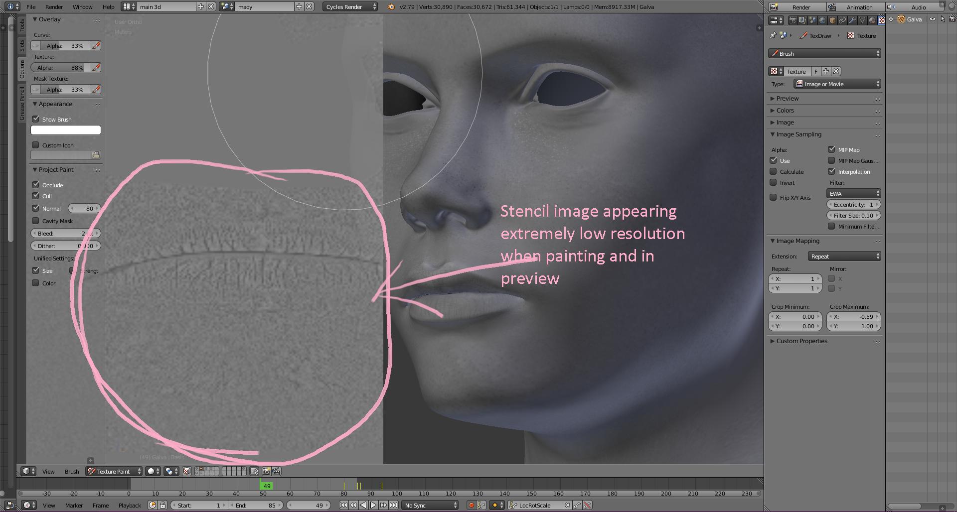Viewport: 957px width, 512px height.
Task: Toggle auto keyframe record button
Action: [x=471, y=505]
